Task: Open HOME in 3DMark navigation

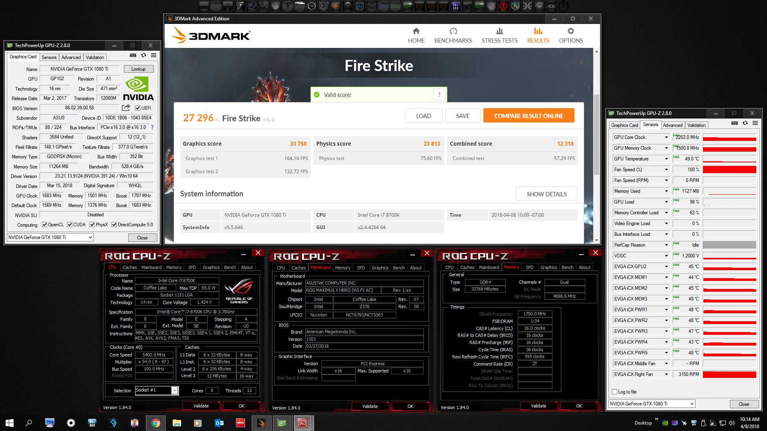Action: point(416,36)
